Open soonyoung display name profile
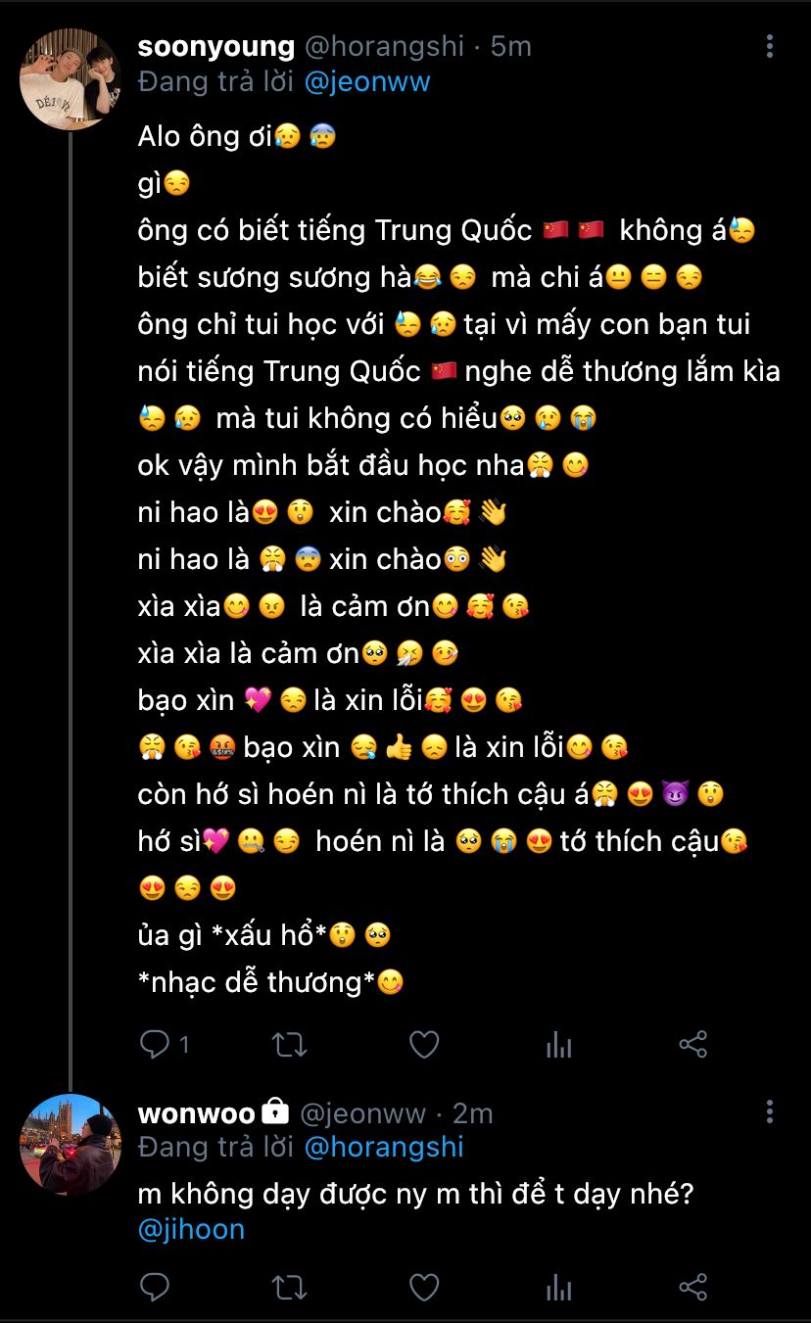This screenshot has height=1323, width=811. 216,46
